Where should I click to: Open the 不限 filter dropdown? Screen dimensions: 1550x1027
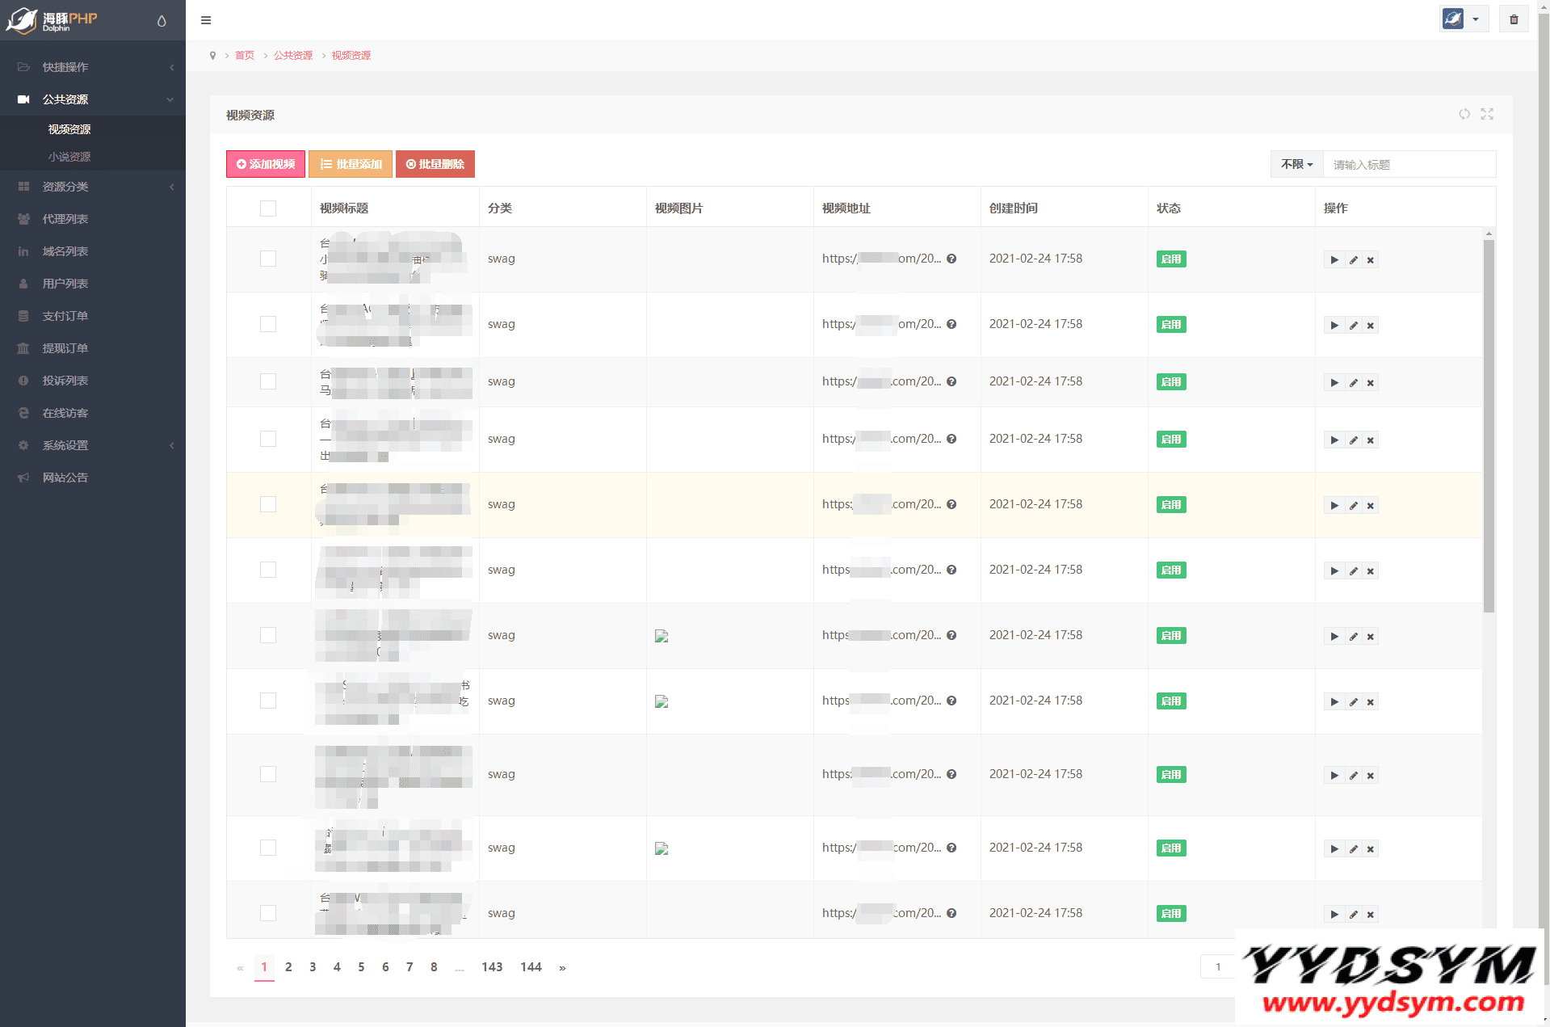(x=1296, y=164)
